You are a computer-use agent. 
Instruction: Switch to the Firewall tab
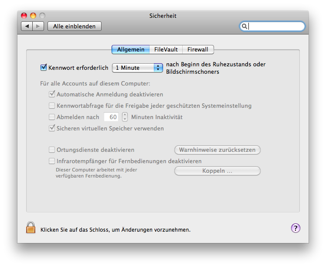coord(198,50)
